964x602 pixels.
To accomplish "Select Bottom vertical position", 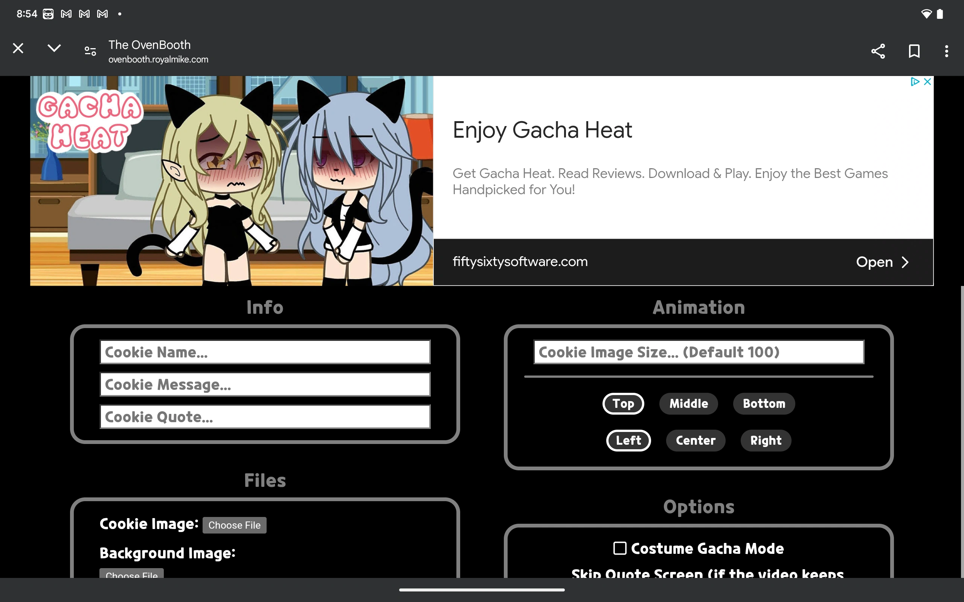I will (764, 404).
